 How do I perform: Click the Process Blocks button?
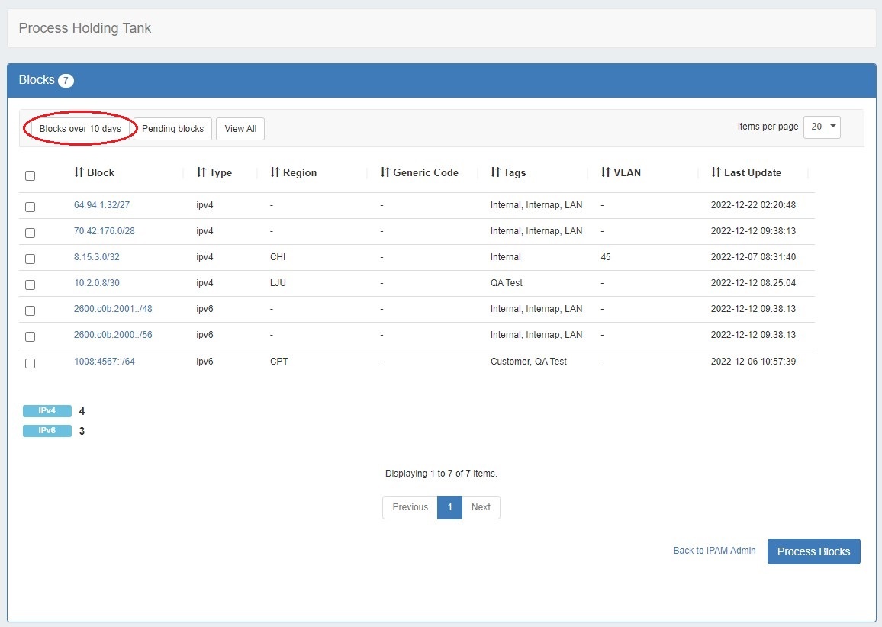pyautogui.click(x=813, y=551)
